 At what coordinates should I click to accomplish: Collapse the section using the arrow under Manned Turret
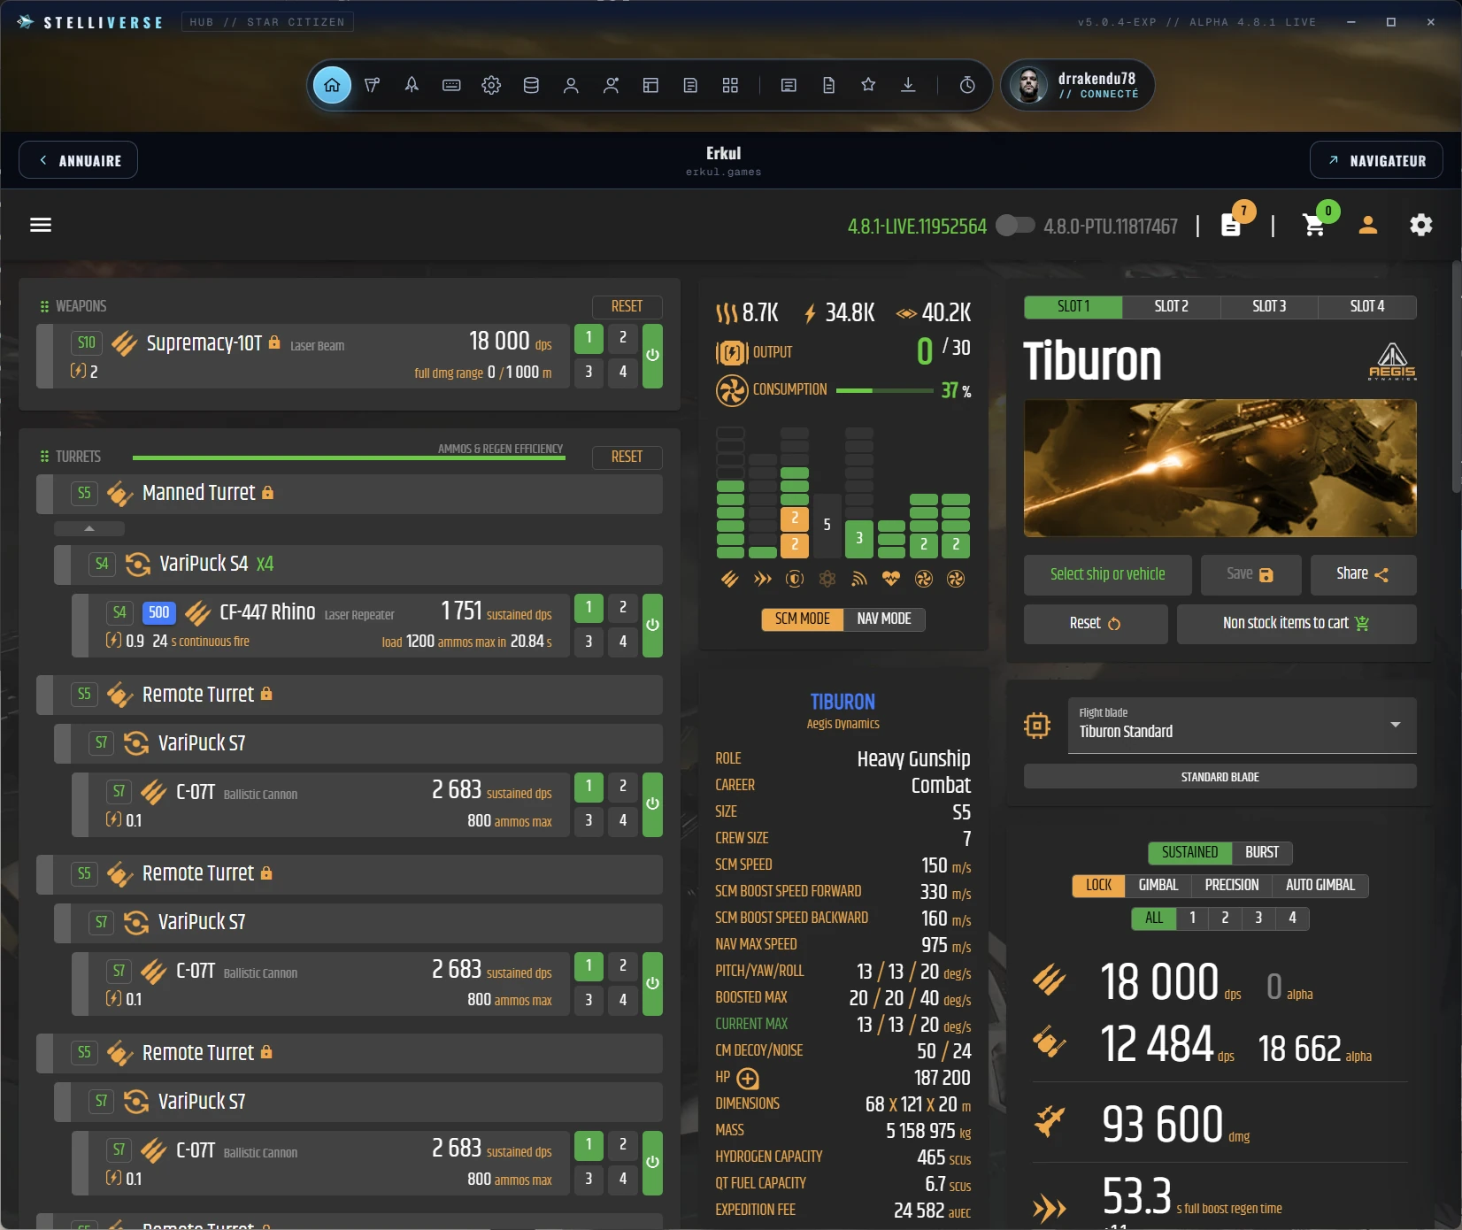pos(89,528)
